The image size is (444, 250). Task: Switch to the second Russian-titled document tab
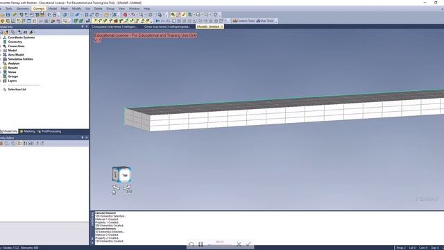[167, 26]
